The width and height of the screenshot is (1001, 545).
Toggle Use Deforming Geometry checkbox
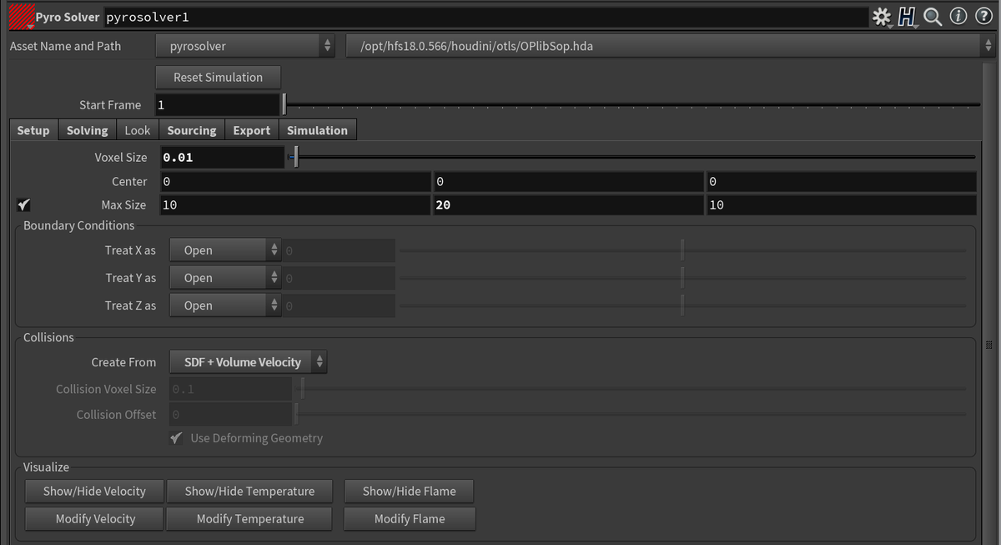click(x=176, y=438)
